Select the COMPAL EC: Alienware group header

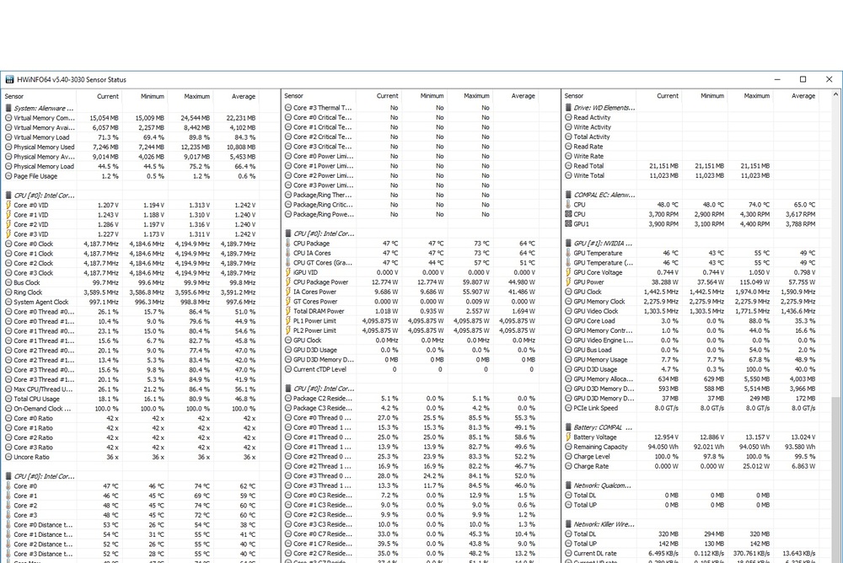(x=604, y=195)
